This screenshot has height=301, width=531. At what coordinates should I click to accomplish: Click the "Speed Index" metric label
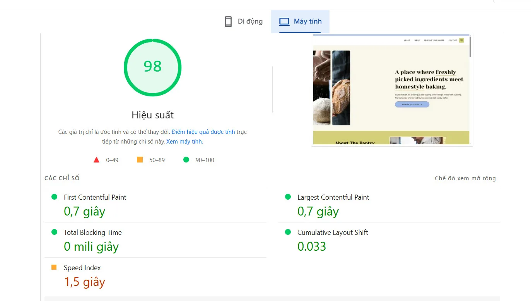click(x=82, y=267)
